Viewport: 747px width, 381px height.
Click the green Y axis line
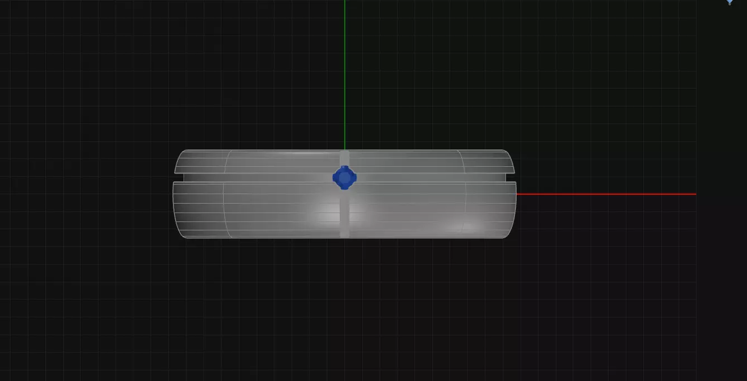tap(345, 75)
